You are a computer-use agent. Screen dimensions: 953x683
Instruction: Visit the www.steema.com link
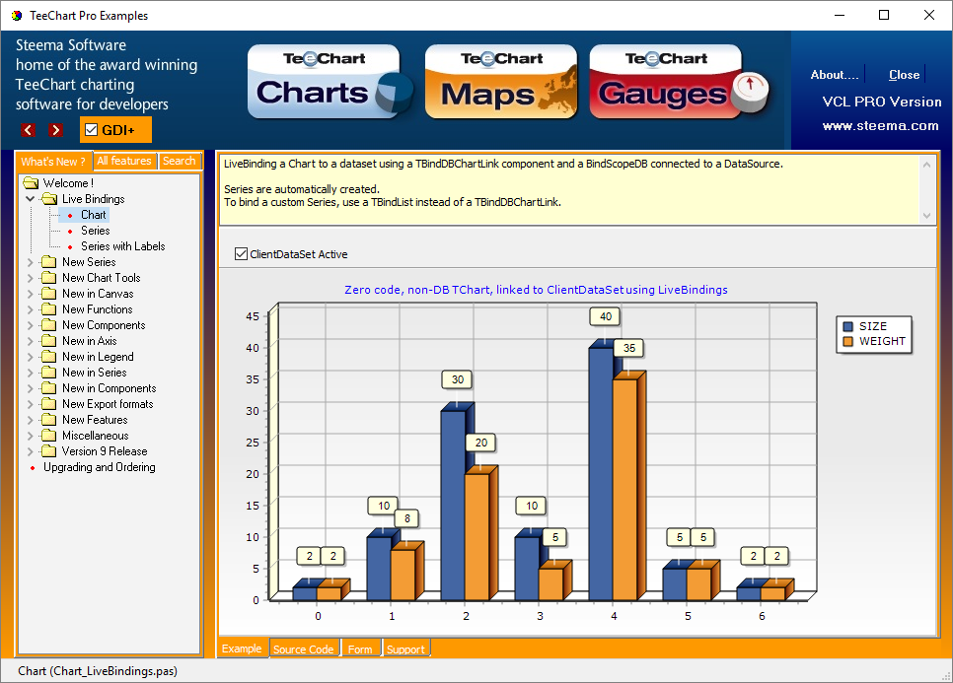click(x=880, y=126)
